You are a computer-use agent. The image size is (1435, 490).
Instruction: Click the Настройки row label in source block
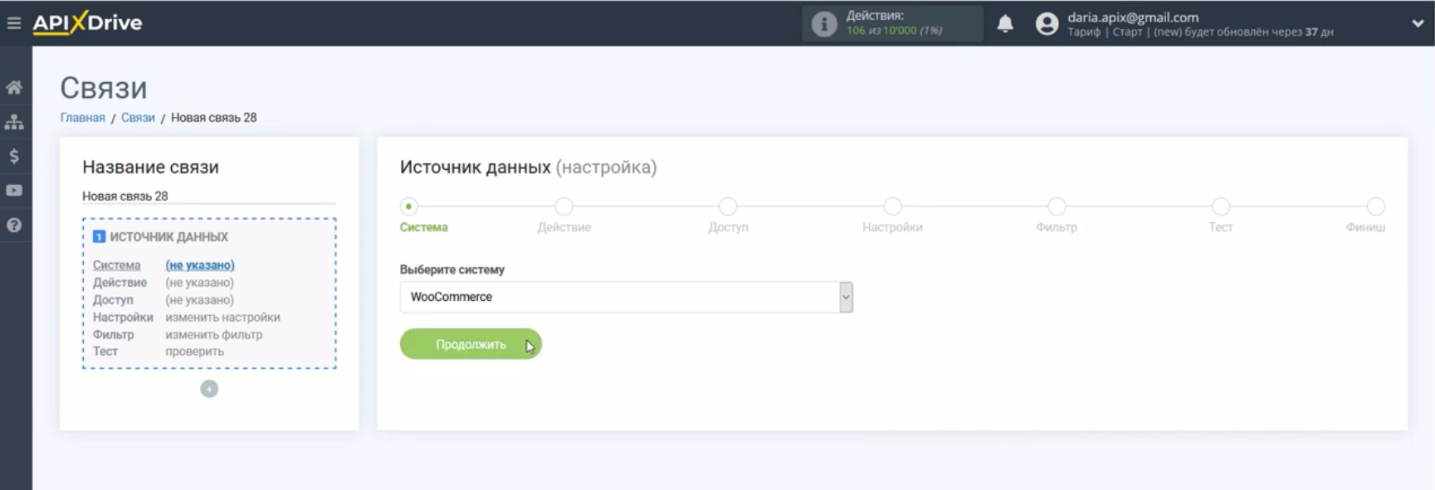pyautogui.click(x=123, y=318)
